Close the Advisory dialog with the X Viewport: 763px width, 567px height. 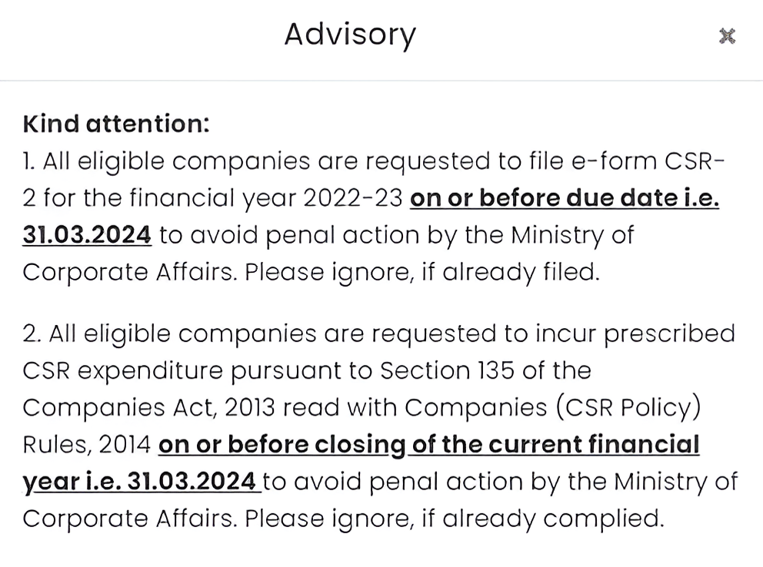727,36
